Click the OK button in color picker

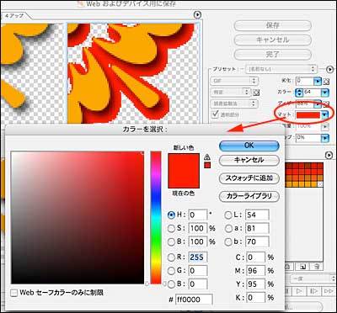point(249,146)
